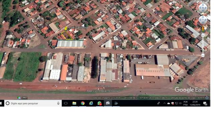Image resolution: width=214 pixels, height=120 pixels.
Task: Click the Move joystick left arrow
Action: click(x=200, y=20)
